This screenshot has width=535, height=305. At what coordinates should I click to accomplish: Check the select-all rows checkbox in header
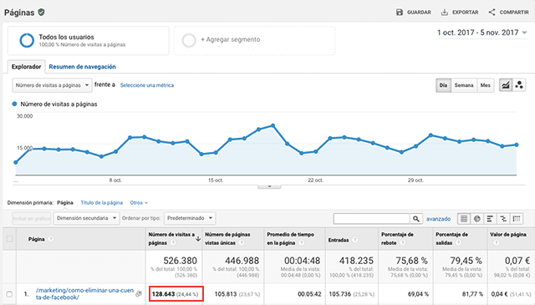[x=9, y=239]
